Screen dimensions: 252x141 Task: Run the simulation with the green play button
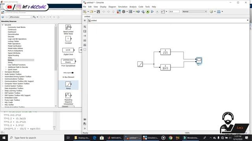click(148, 11)
